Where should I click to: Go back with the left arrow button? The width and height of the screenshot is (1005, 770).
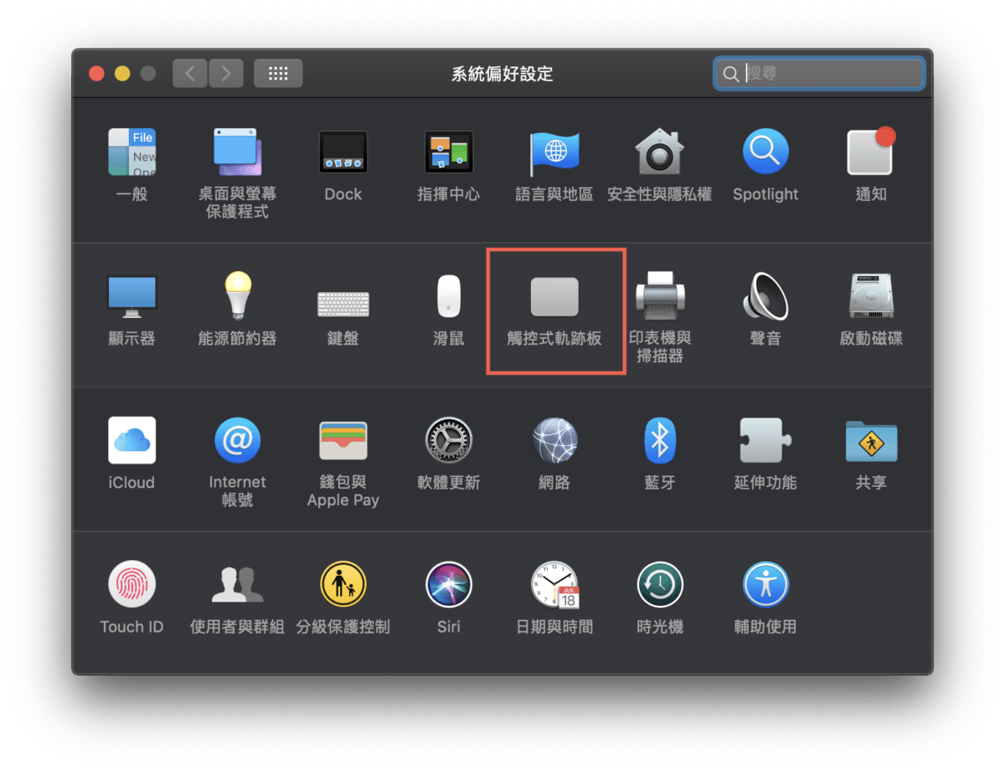coord(190,74)
